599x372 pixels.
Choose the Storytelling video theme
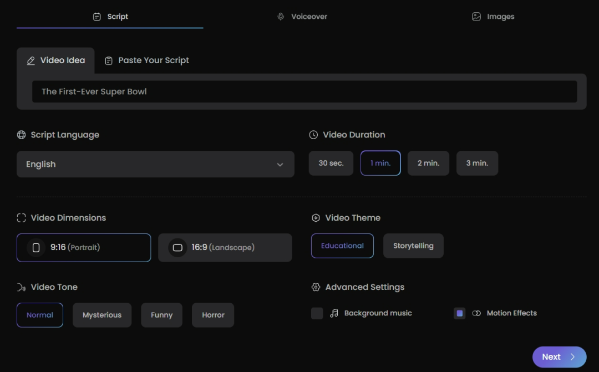(413, 246)
